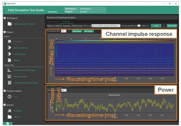Open the Report page icon
The image size is (181, 126).
(x=10, y=60)
